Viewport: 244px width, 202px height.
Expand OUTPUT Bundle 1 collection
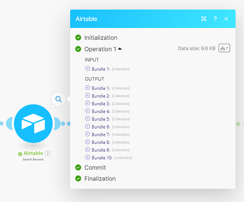[x=88, y=88]
